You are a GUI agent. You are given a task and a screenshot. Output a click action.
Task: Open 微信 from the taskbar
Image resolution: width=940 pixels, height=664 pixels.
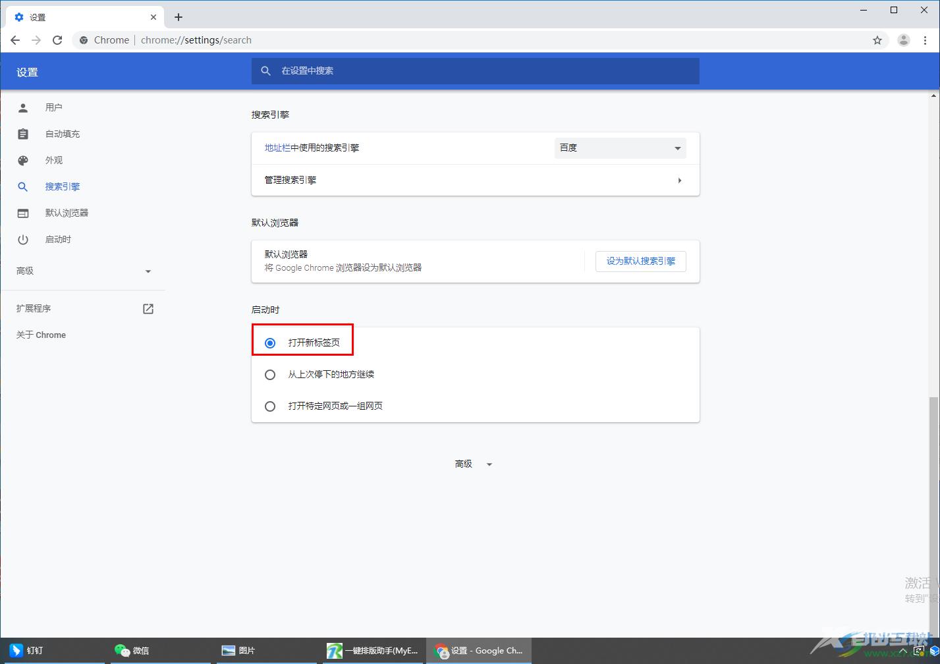tap(159, 650)
